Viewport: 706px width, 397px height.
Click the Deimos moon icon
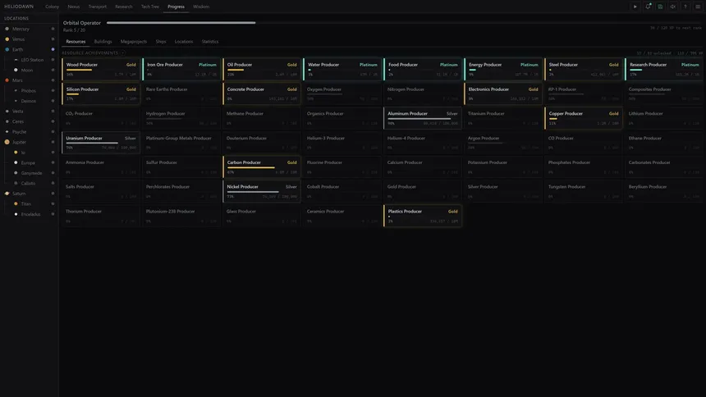(16, 101)
